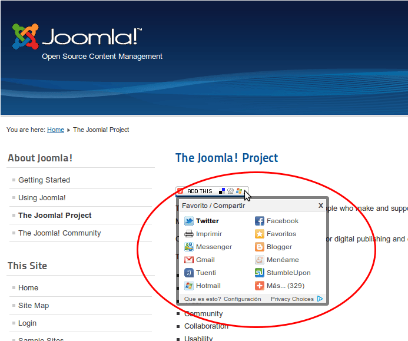Viewport: 408px width, 341px height.
Task: Click the Hotmail icon
Action: click(189, 286)
